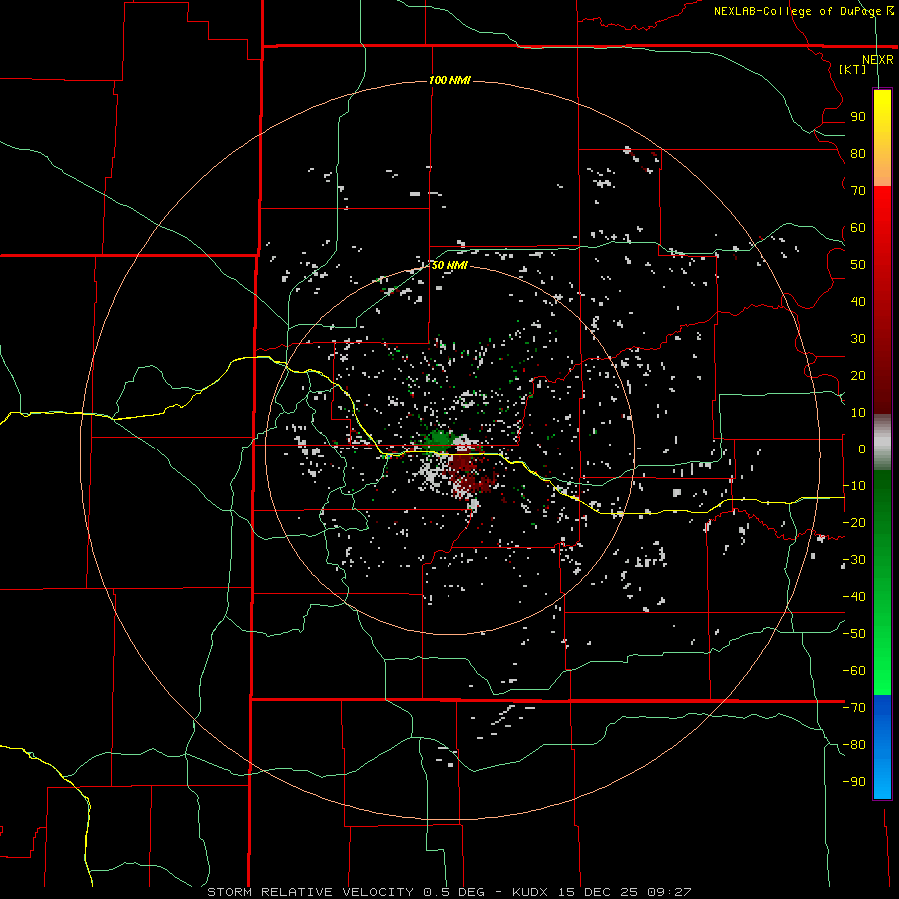Click the -90 scale value

point(854,782)
